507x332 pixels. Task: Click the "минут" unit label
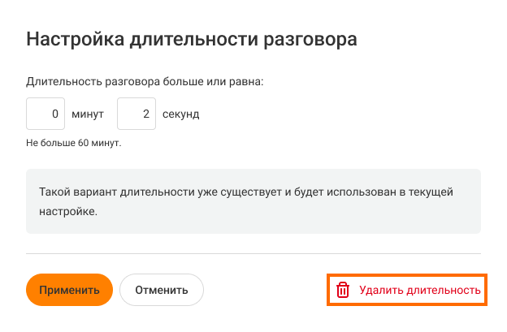[88, 114]
